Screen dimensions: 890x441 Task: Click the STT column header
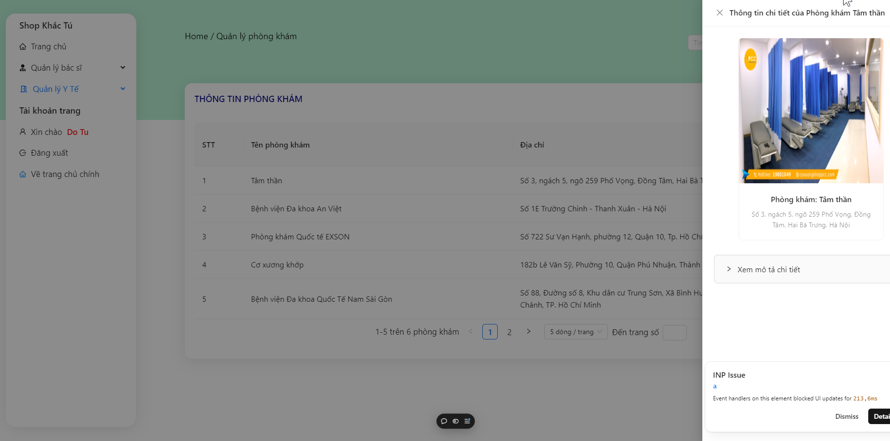click(208, 145)
